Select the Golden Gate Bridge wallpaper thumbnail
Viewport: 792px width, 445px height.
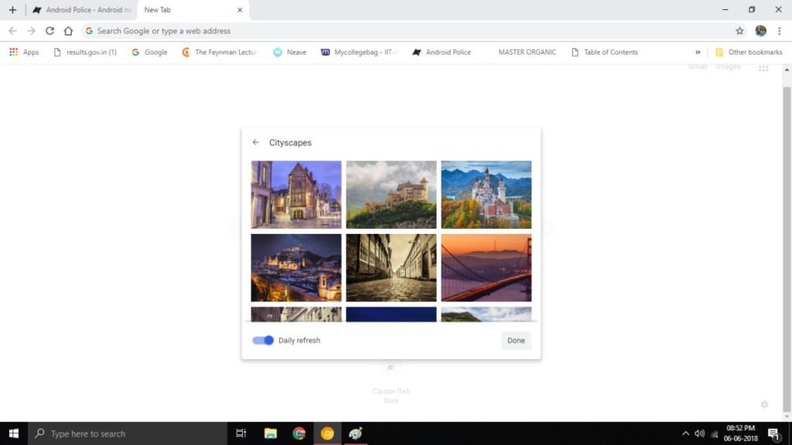coord(486,267)
